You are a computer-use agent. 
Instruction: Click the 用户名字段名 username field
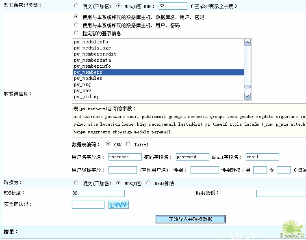[x=125, y=157]
